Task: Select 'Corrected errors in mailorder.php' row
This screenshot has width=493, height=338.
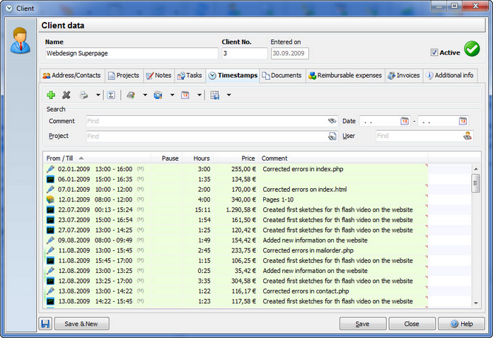Action: click(236, 250)
